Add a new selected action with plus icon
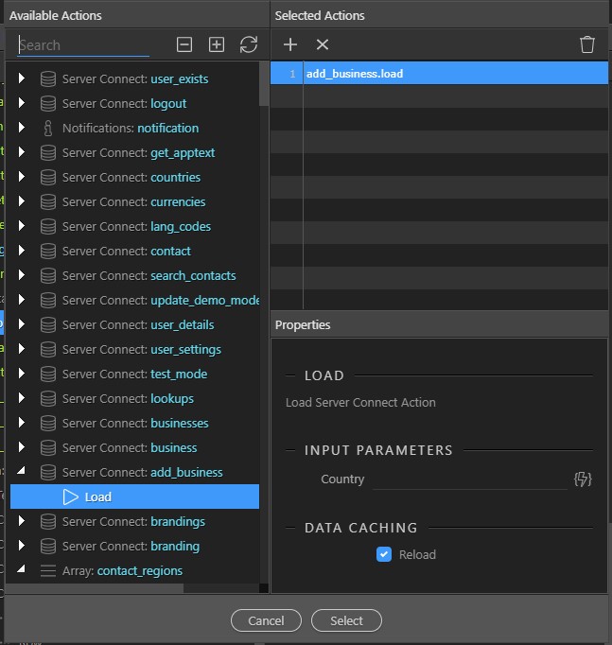 click(x=290, y=44)
